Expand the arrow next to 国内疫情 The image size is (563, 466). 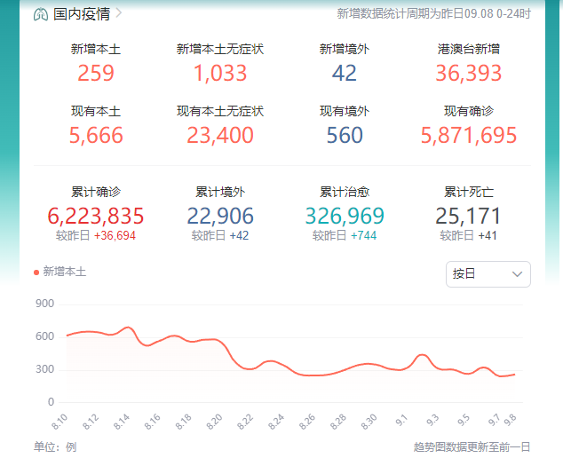[x=118, y=13]
